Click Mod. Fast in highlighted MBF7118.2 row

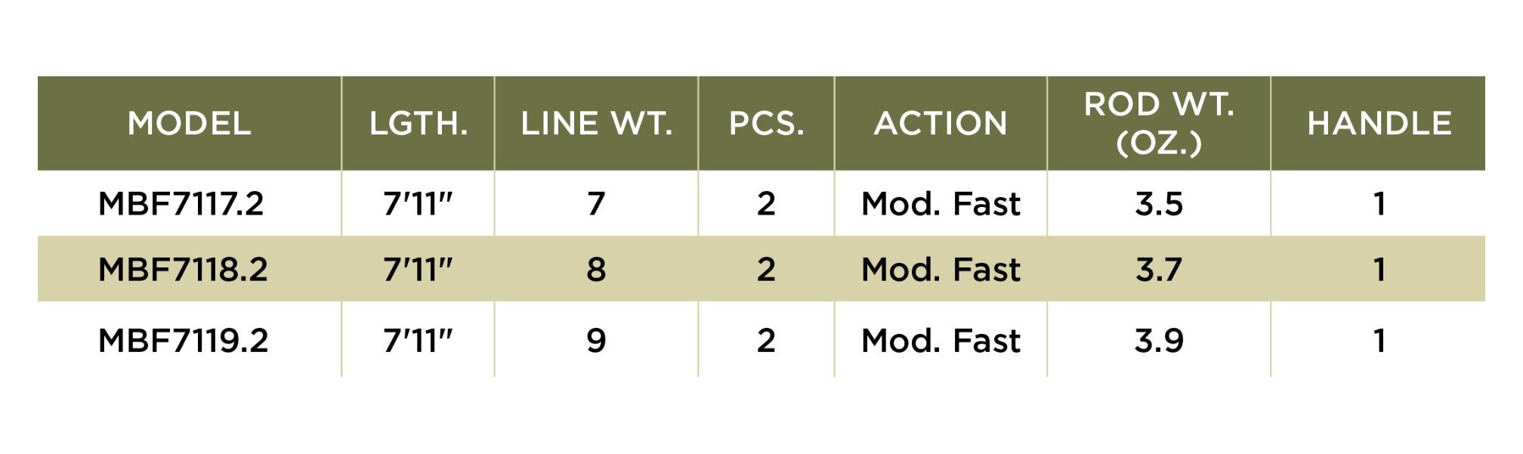click(x=941, y=270)
